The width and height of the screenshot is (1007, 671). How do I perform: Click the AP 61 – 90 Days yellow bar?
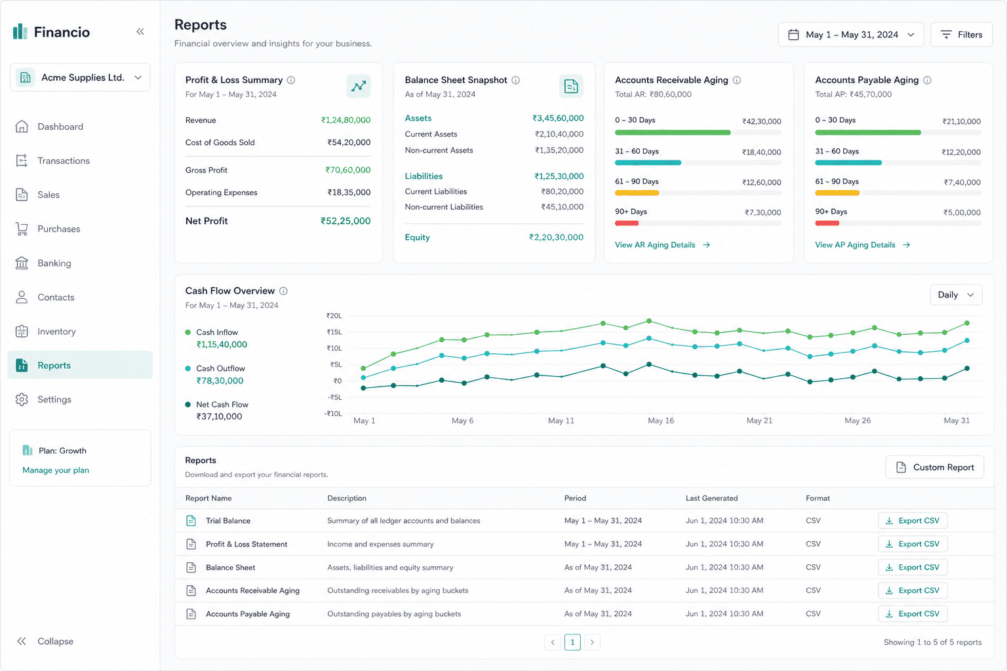point(837,193)
